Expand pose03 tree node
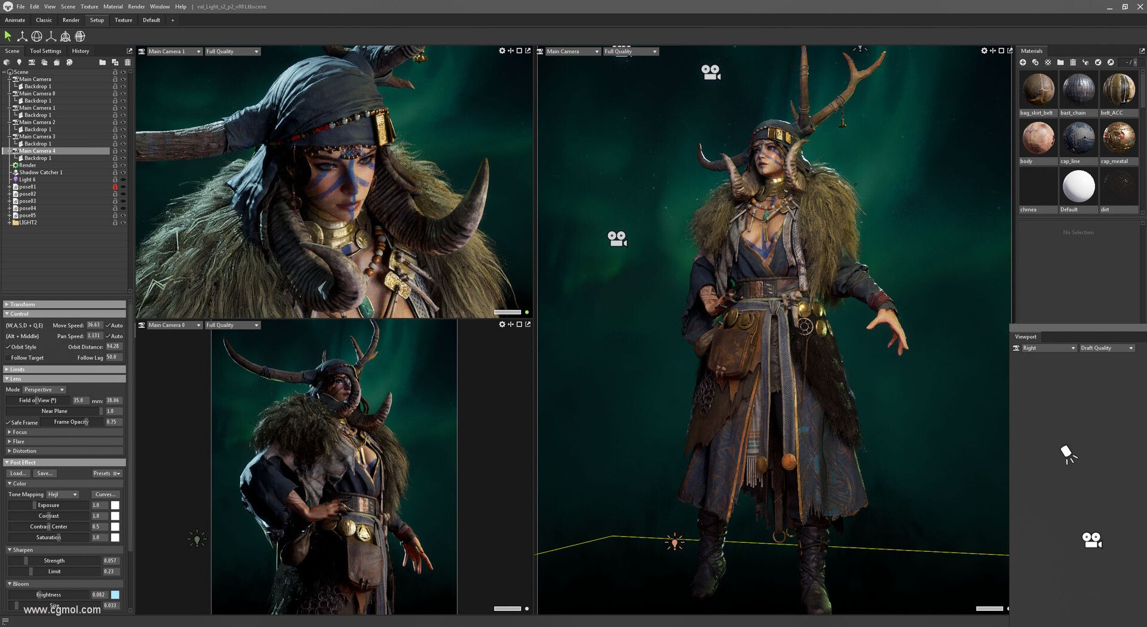Image resolution: width=1147 pixels, height=627 pixels. pos(9,201)
